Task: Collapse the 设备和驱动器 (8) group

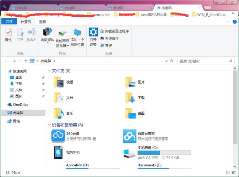Action: pos(49,125)
